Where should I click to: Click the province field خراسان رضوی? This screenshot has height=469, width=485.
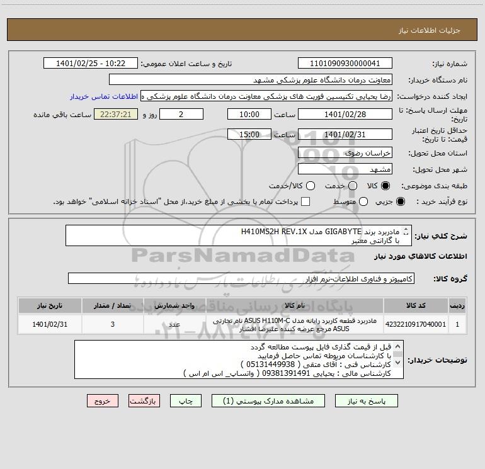point(345,152)
